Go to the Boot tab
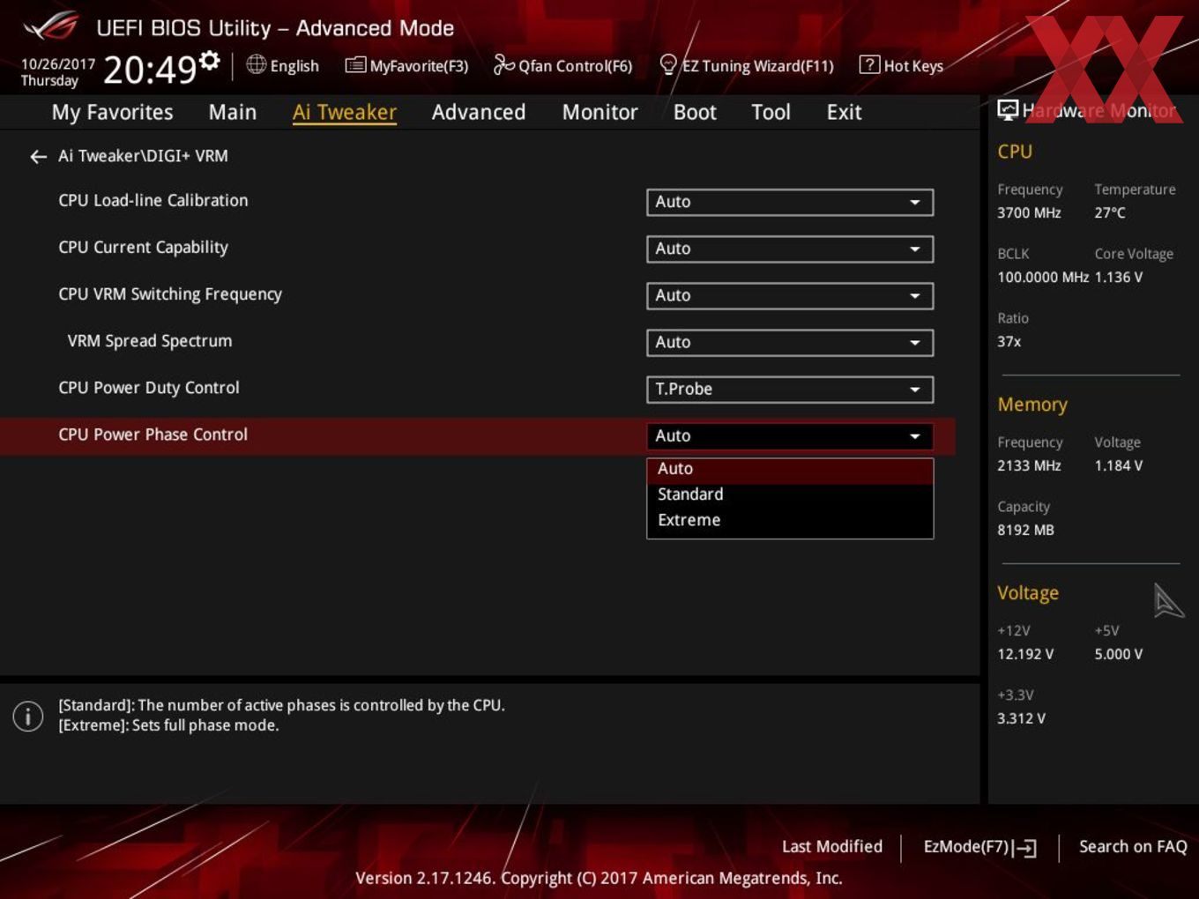This screenshot has width=1199, height=899. (695, 112)
